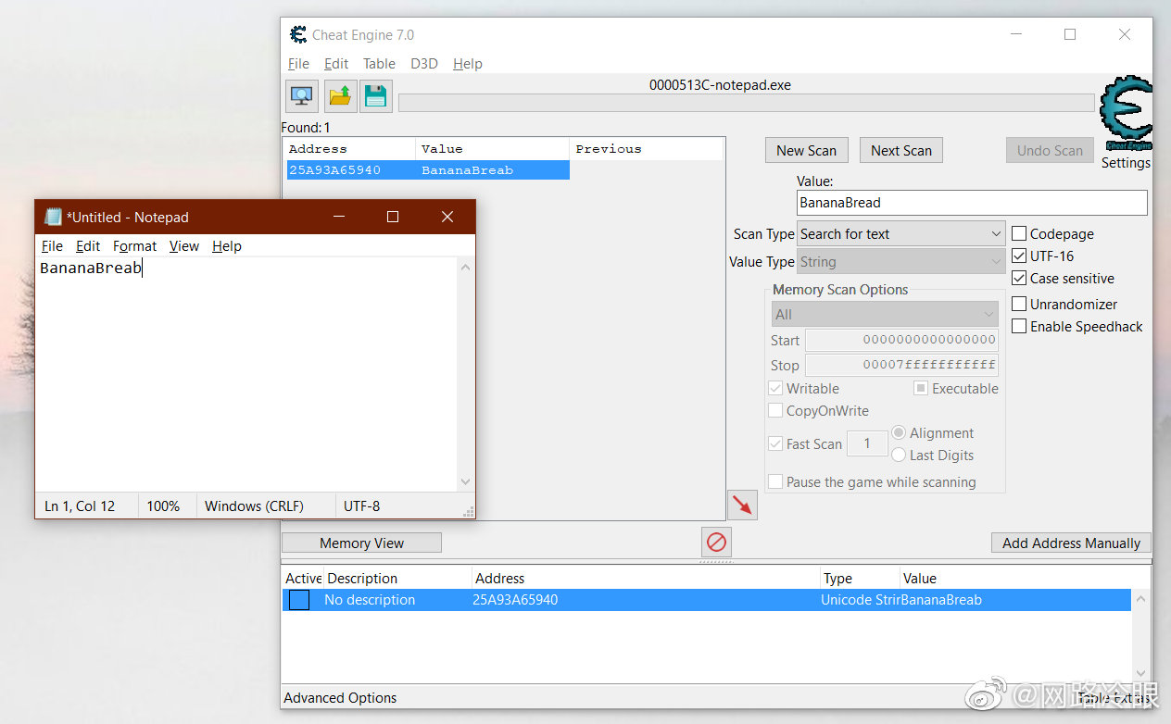The width and height of the screenshot is (1171, 724).
Task: Click the Notepad title bar icon
Action: (x=53, y=217)
